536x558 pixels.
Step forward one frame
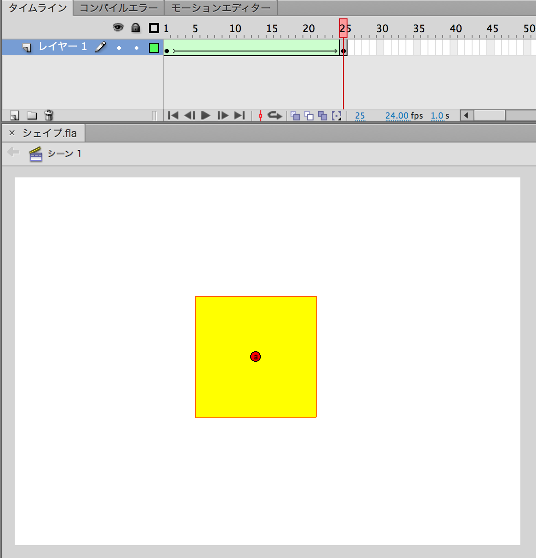223,115
